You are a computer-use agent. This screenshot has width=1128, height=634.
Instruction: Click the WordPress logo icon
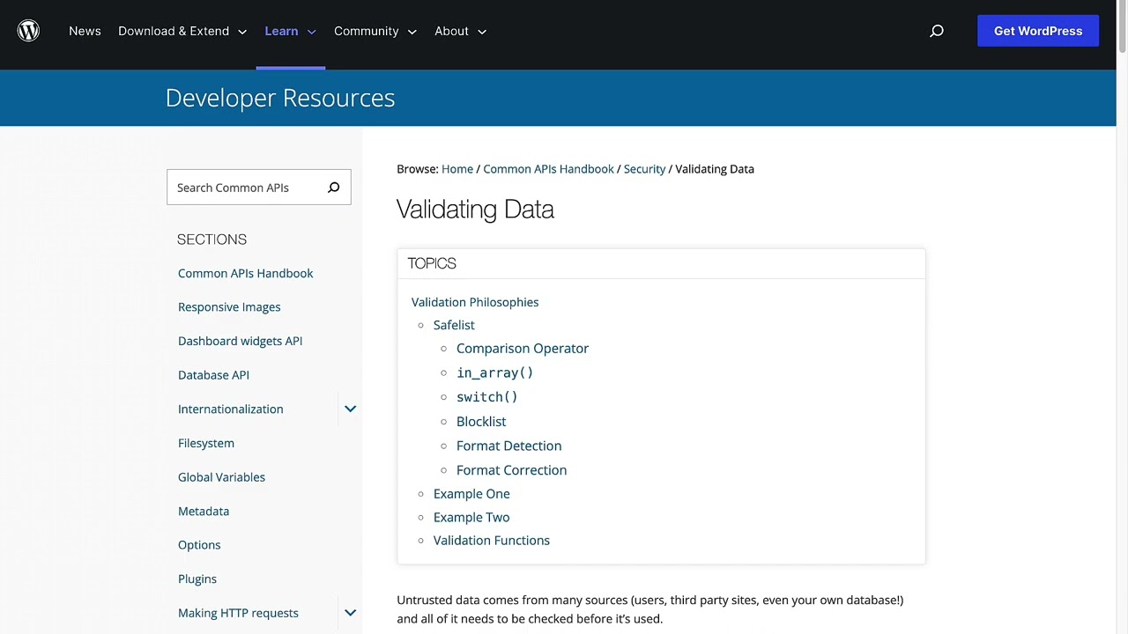tap(29, 31)
